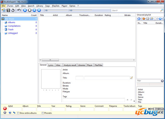Click the second toolbar slider handle
This screenshot has height=119, width=165.
tap(71, 10)
